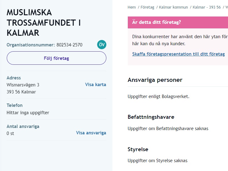Click the Befattningshavare section heading
Screen dimensions: 228x171
tap(151, 117)
